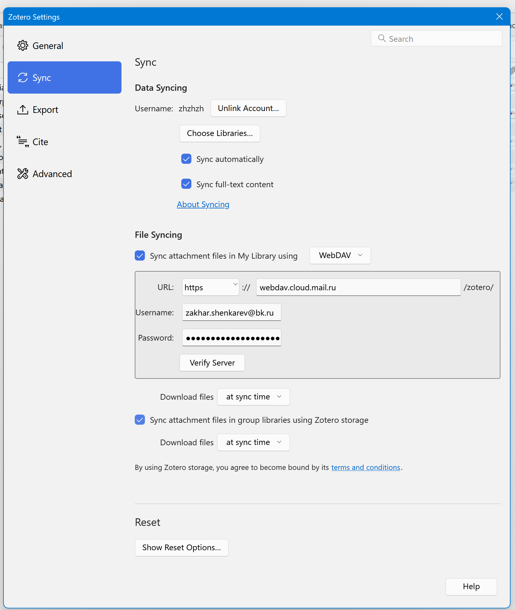Open the https URL scheme dropdown
Image resolution: width=515 pixels, height=610 pixels.
[210, 287]
